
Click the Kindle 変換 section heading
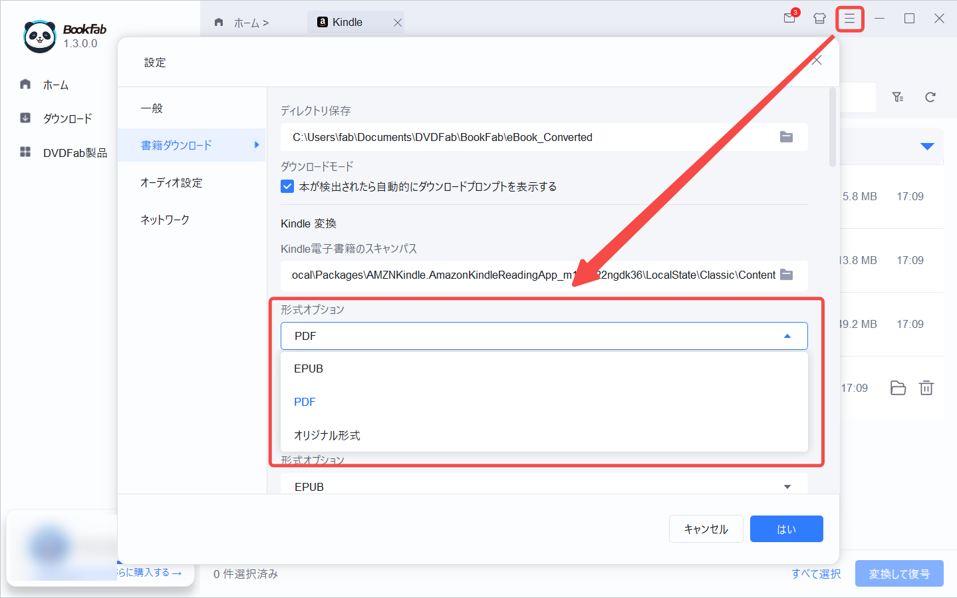(309, 224)
